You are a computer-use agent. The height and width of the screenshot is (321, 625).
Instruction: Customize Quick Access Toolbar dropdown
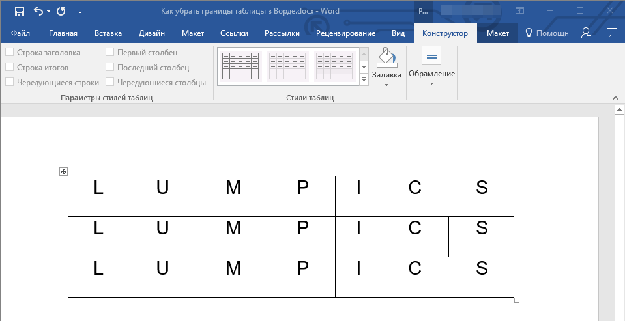[x=80, y=11]
